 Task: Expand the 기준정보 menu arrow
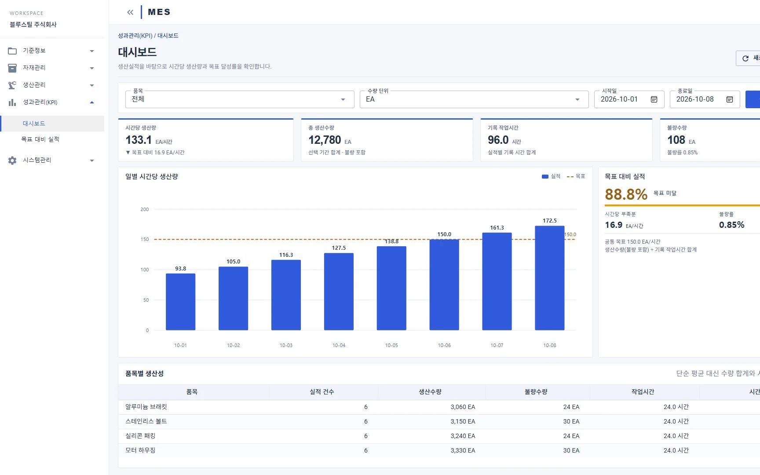click(92, 51)
